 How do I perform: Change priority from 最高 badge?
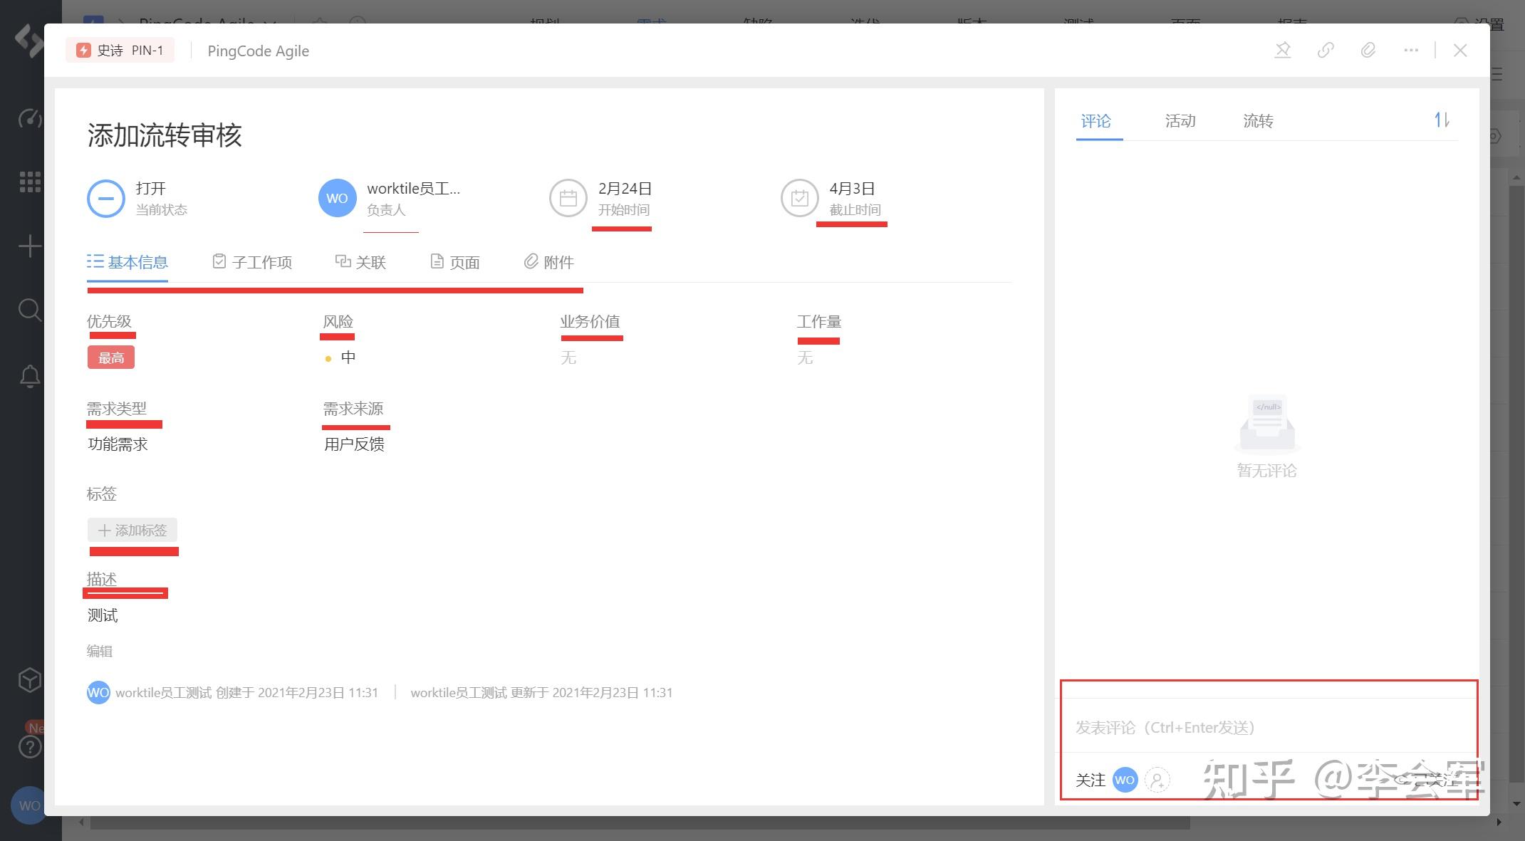tap(111, 357)
